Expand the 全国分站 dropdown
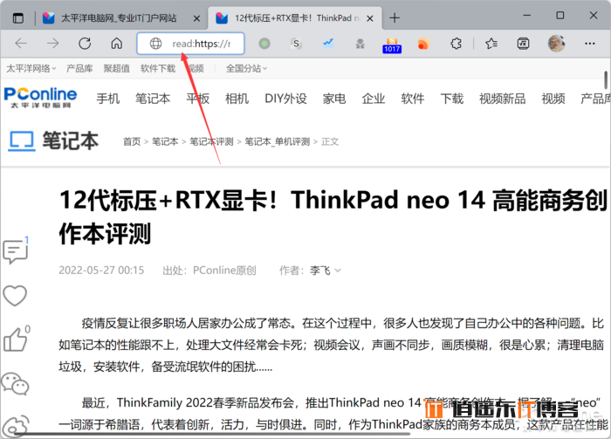This screenshot has width=611, height=439. 246,69
